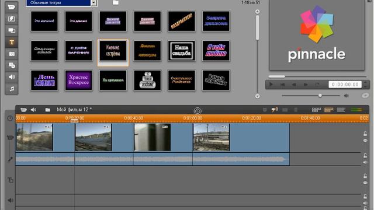Select fourth video clip with railway scene

[x=241, y=138]
